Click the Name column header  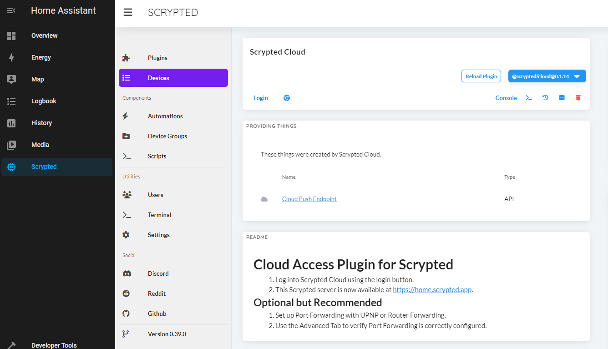289,177
